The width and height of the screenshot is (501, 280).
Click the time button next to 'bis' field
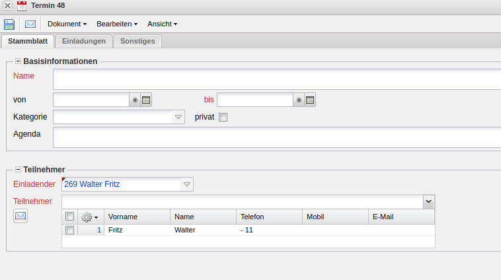coord(299,100)
